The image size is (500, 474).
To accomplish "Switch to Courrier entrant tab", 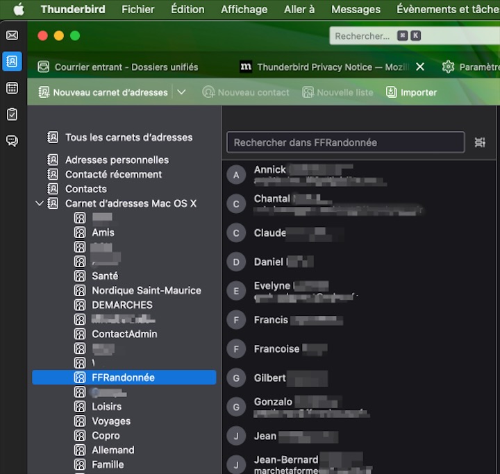I will pos(118,67).
